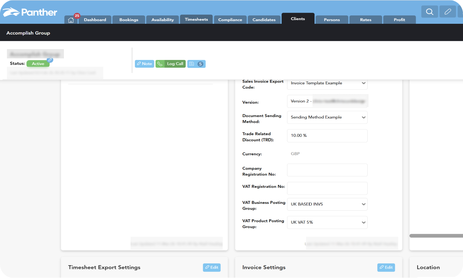The height and width of the screenshot is (278, 463).
Task: Switch to the Timesheets tab
Action: click(x=196, y=19)
